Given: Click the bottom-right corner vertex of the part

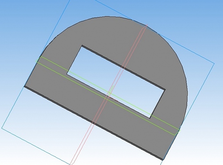Looking at the screenshot, I should tap(163, 160).
